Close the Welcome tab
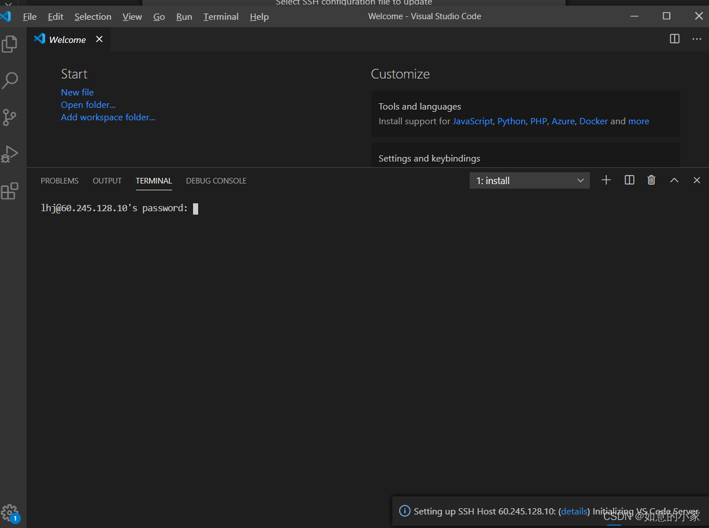The height and width of the screenshot is (528, 709). [99, 39]
